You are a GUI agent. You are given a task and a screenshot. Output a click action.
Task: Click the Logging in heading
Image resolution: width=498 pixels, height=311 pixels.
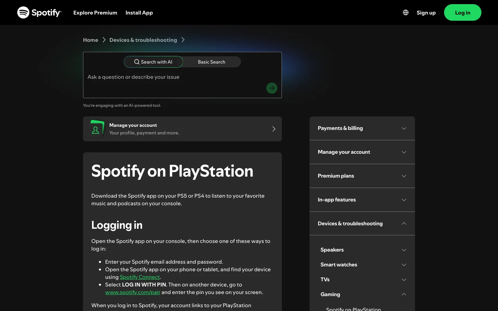117,225
